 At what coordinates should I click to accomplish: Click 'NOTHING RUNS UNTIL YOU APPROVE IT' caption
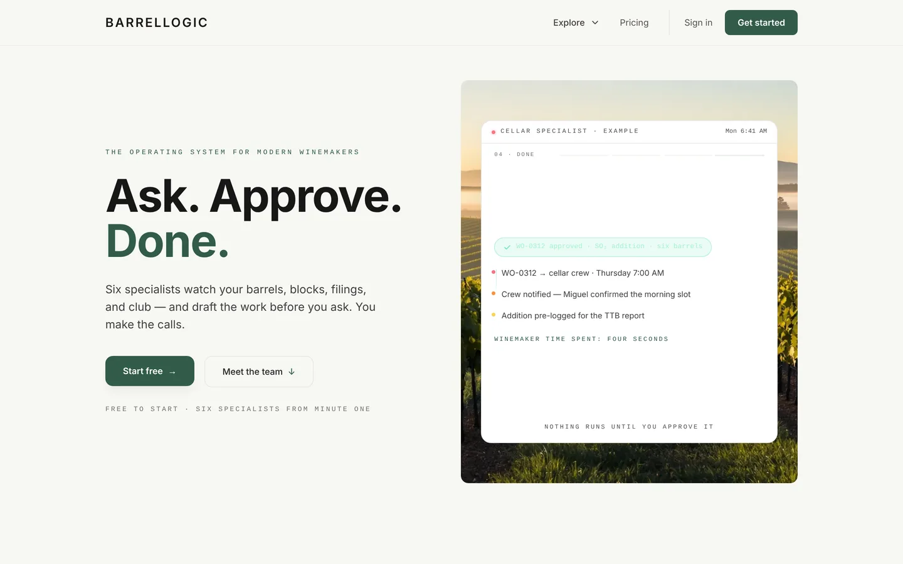629,427
